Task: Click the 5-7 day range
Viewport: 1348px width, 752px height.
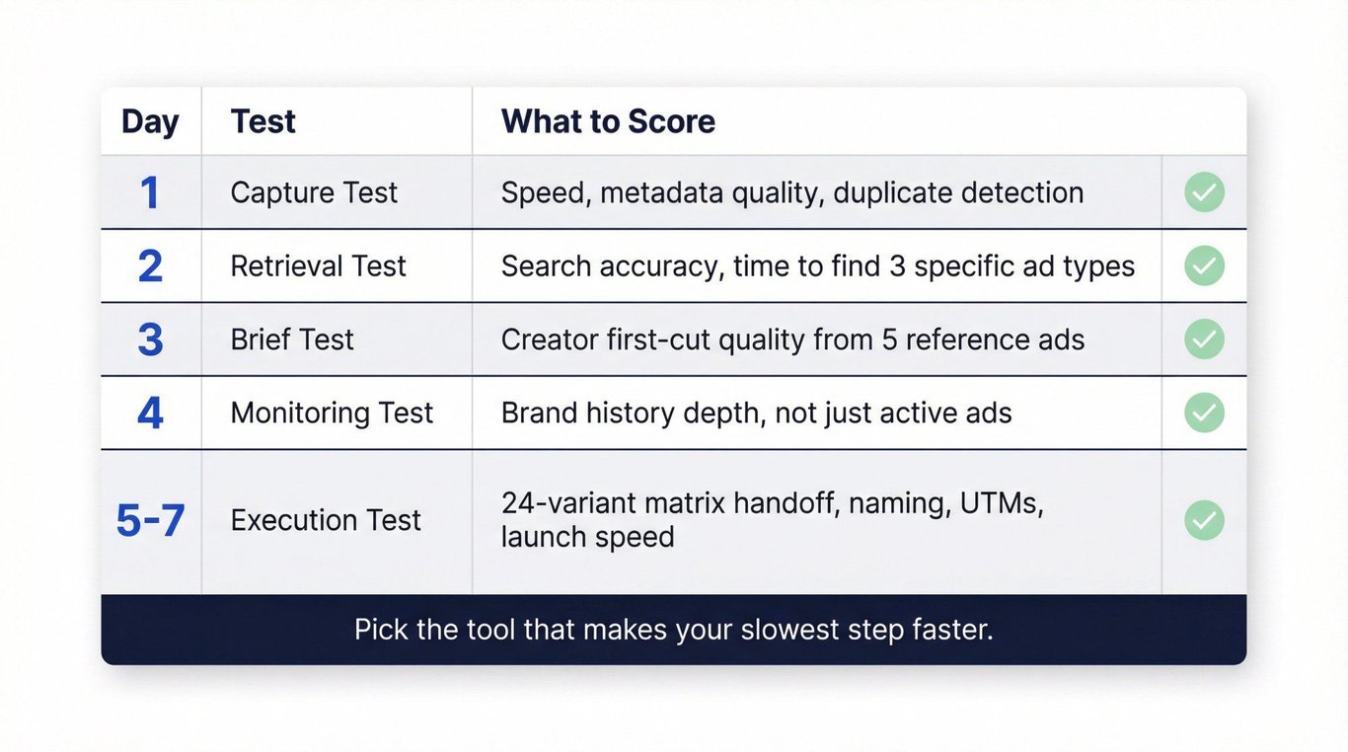Action: coord(150,521)
